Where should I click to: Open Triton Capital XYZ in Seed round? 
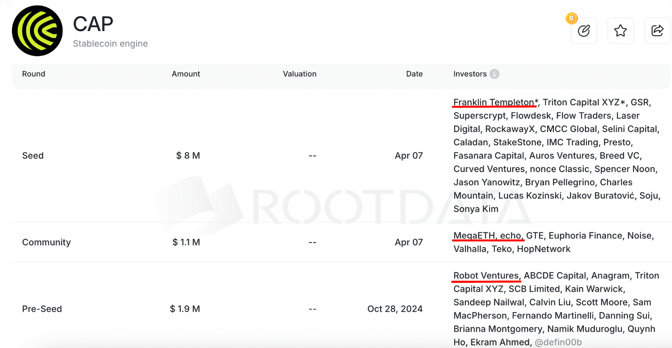click(x=581, y=102)
